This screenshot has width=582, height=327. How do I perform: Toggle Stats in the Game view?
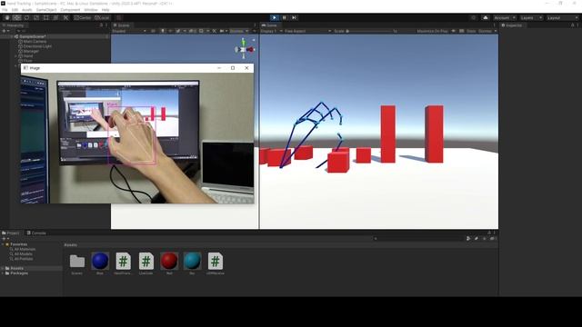pyautogui.click(x=471, y=31)
